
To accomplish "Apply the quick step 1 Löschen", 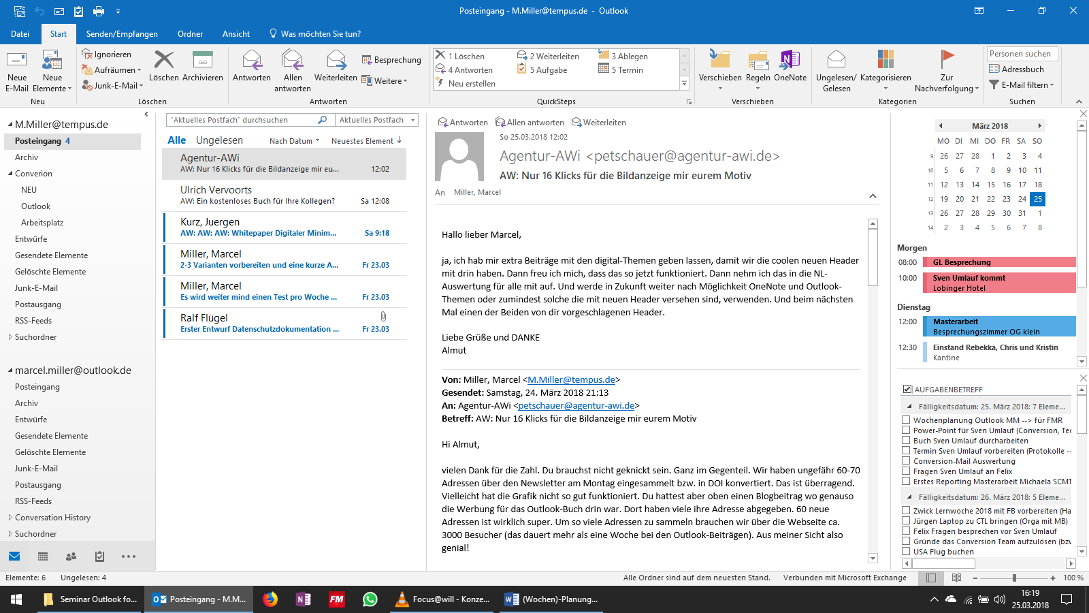I will click(460, 56).
